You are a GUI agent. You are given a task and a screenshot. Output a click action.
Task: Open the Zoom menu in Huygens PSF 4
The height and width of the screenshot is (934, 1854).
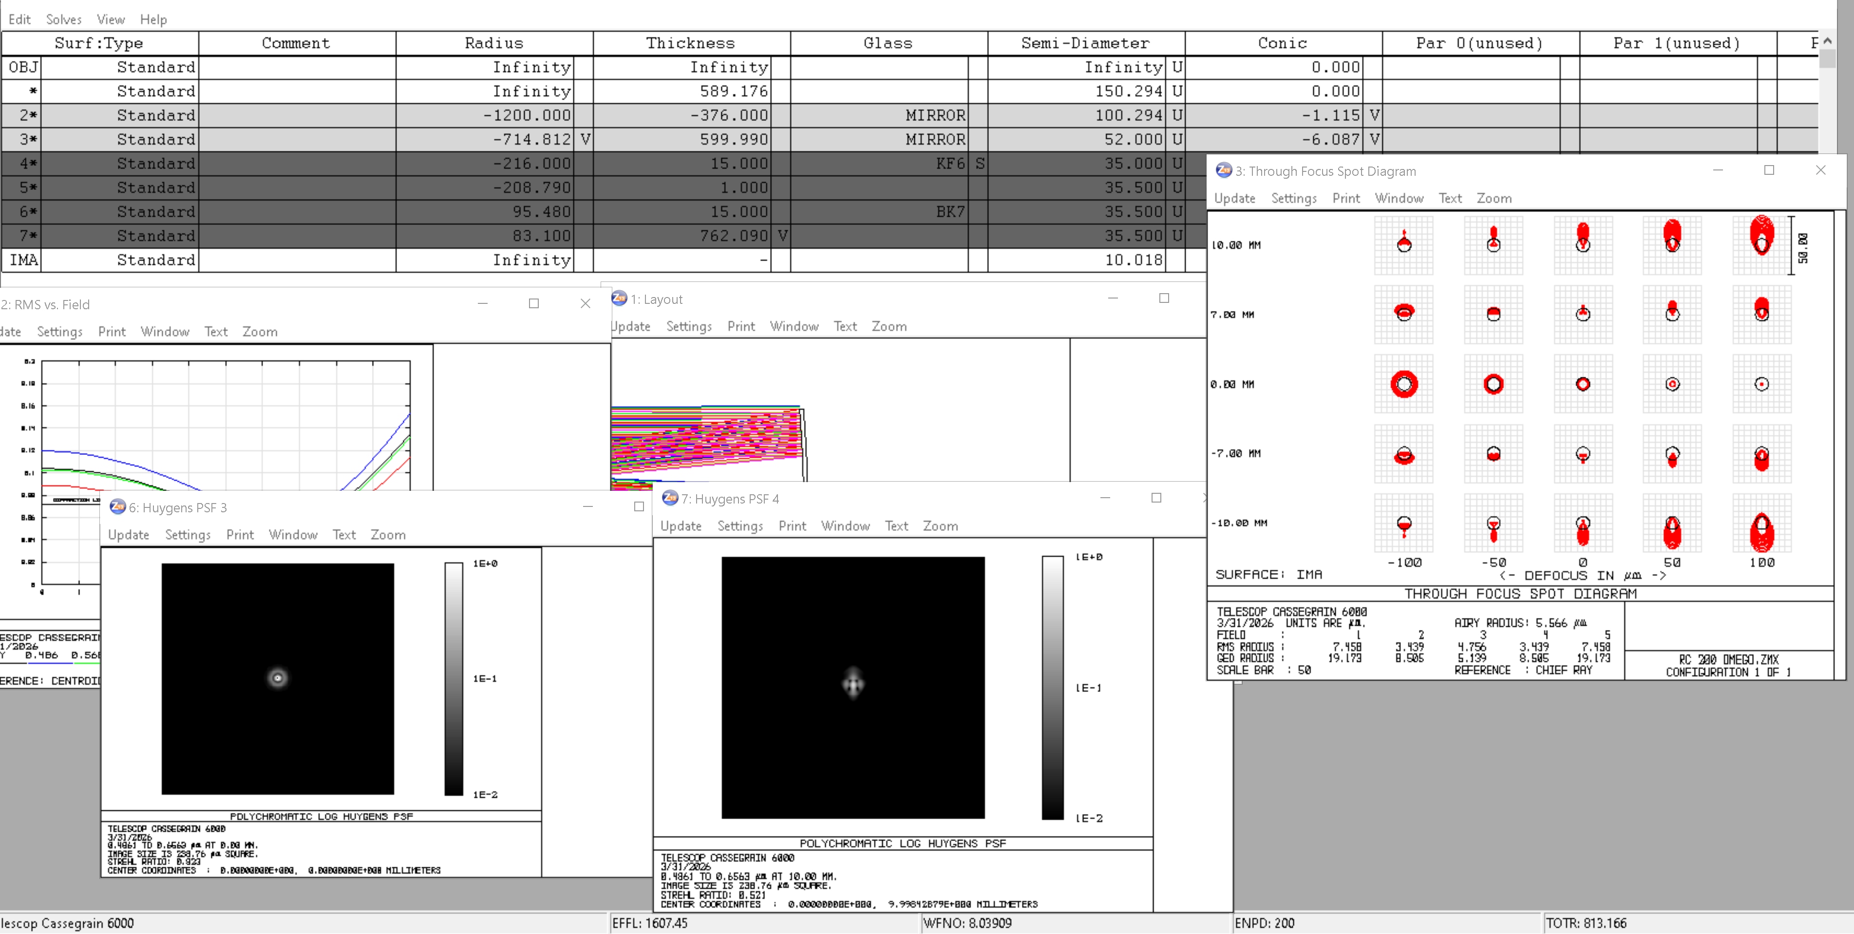[940, 526]
